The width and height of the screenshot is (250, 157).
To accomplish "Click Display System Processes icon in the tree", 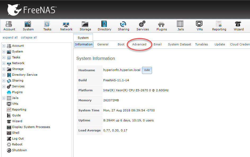I will pyautogui.click(x=9, y=127).
